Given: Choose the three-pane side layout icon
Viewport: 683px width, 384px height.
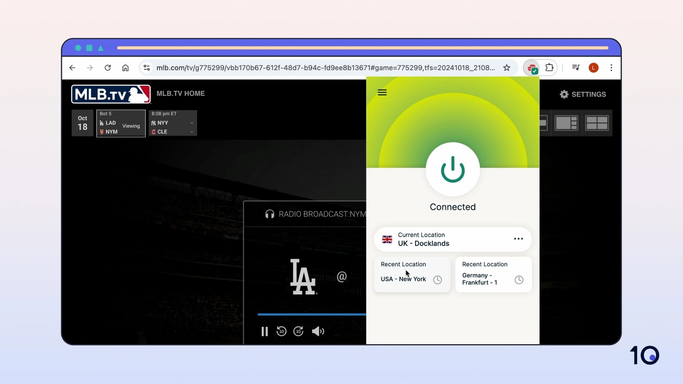Looking at the screenshot, I should tap(566, 123).
